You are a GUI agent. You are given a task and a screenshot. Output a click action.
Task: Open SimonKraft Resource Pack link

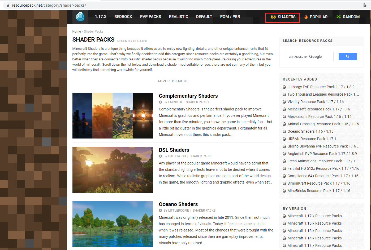tap(319, 183)
